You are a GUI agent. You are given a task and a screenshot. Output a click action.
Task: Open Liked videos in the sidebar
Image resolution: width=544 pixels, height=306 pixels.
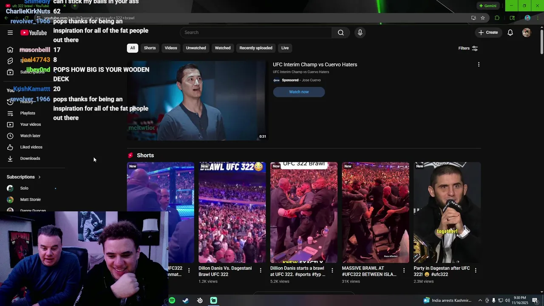[x=31, y=147]
